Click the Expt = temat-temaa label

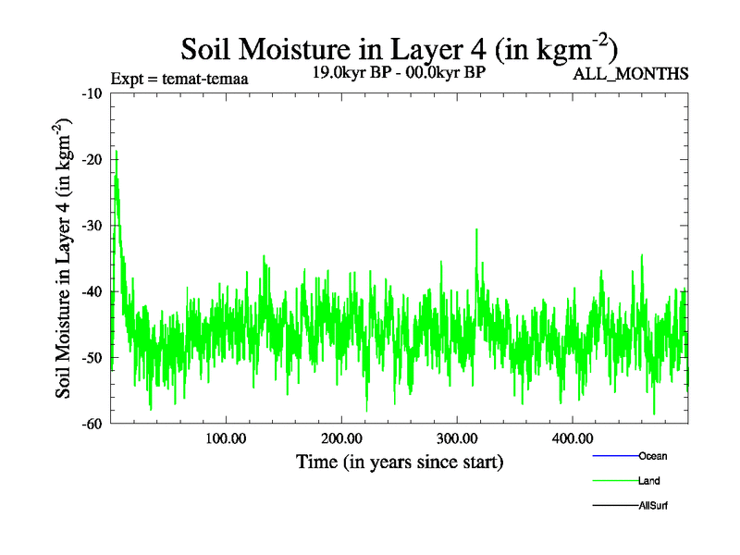[x=179, y=78]
